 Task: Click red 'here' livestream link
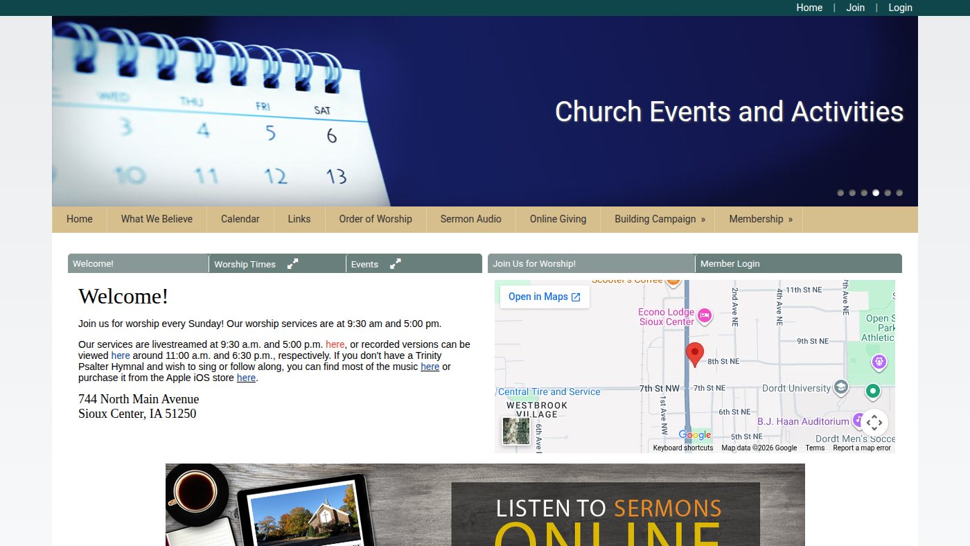pos(335,344)
